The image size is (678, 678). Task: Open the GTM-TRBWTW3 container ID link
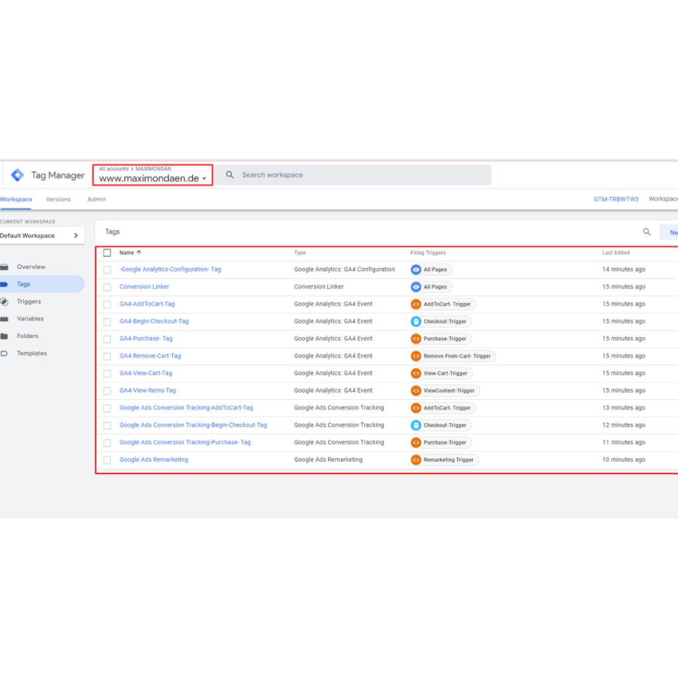tap(616, 199)
